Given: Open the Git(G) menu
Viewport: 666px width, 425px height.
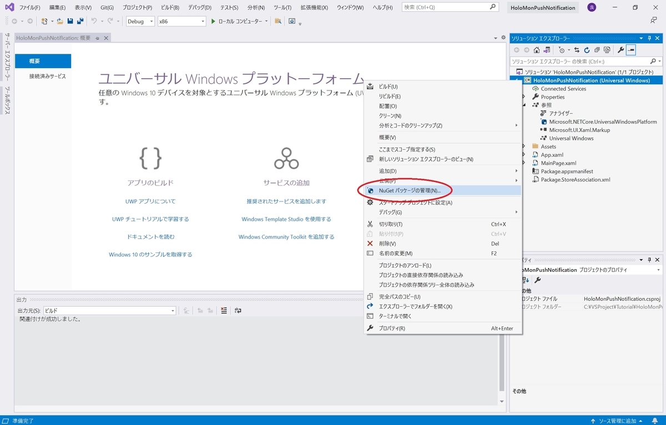Looking at the screenshot, I should coord(107,7).
